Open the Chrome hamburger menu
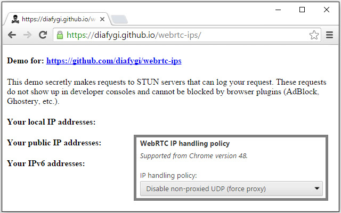Image resolution: width=341 pixels, height=213 pixels. click(329, 35)
